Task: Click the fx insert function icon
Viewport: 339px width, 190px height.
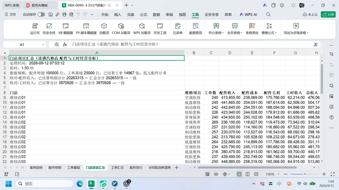Action: tap(65, 44)
